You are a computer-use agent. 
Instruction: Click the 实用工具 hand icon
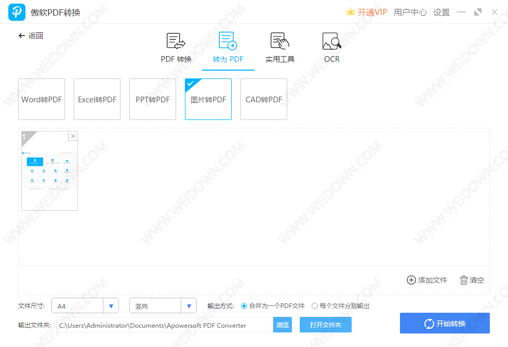pyautogui.click(x=279, y=41)
